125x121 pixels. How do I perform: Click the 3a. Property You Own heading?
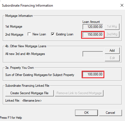20,68
